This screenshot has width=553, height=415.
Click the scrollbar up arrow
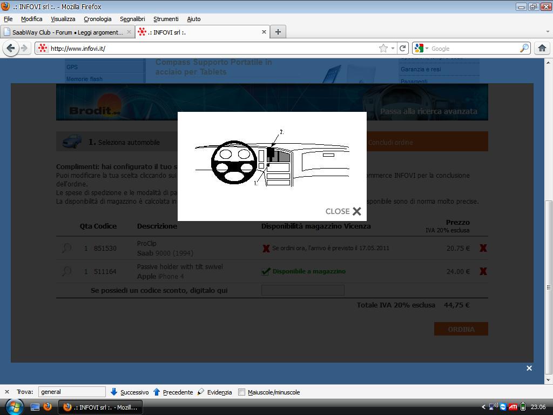point(549,63)
